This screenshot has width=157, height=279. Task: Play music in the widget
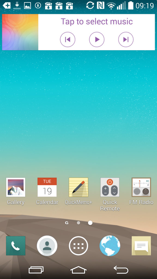coord(97,39)
